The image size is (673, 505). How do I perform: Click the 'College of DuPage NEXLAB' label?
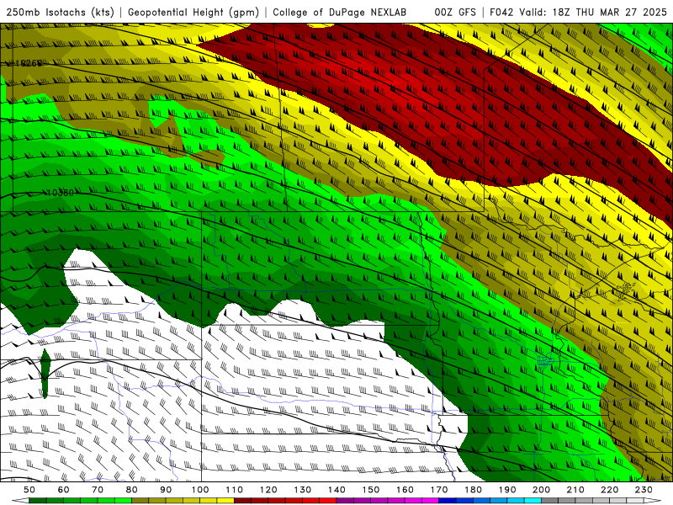pyautogui.click(x=340, y=13)
